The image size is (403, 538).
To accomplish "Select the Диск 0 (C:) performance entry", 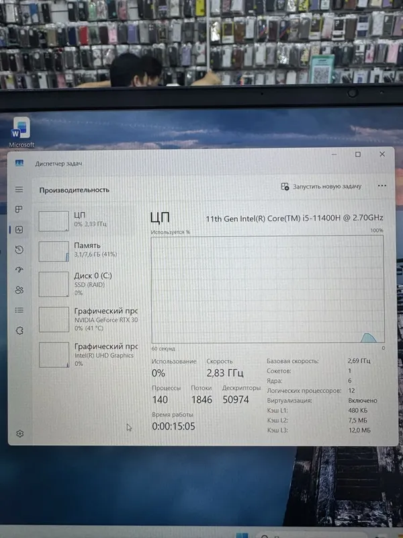I will 88,284.
